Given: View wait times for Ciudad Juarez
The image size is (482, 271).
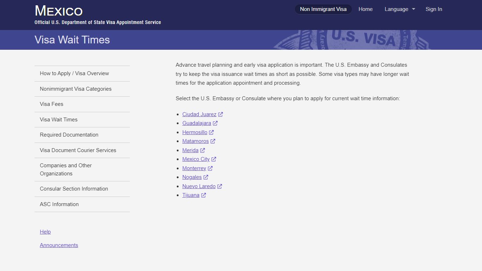Looking at the screenshot, I should (x=199, y=114).
